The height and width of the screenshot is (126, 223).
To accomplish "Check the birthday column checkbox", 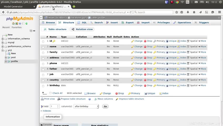I will [43, 86].
